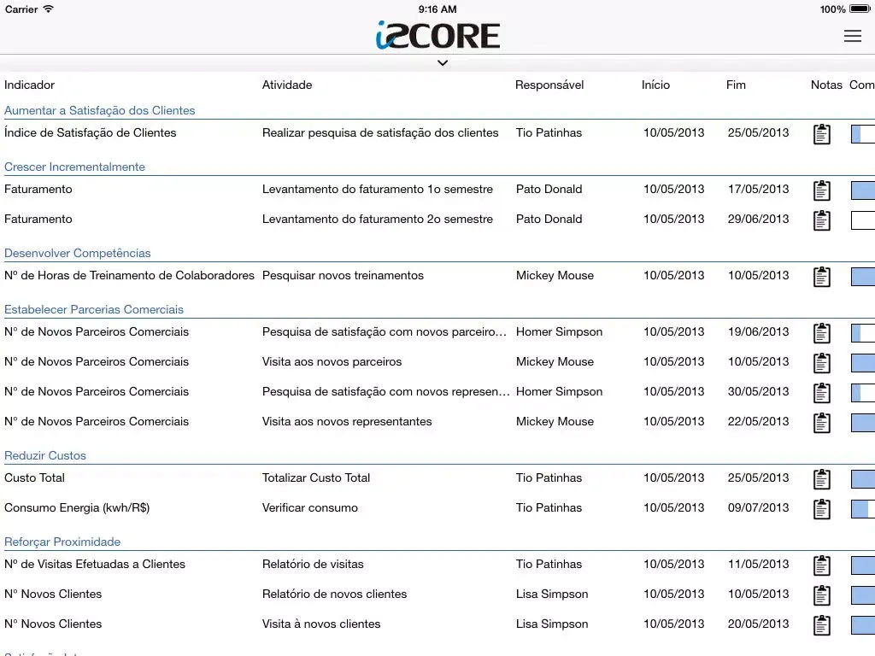Open notes for Pesquisa de satisfação com novos parceiros
The image size is (875, 656).
[821, 333]
